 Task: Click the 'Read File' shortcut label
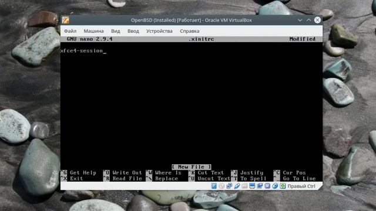pyautogui.click(x=127, y=178)
